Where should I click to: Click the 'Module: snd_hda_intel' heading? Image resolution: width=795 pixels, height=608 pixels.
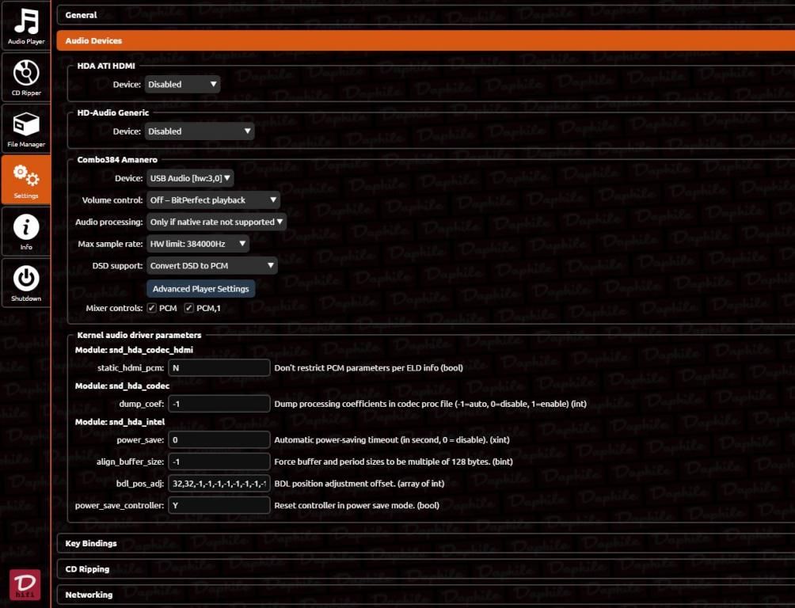click(120, 422)
